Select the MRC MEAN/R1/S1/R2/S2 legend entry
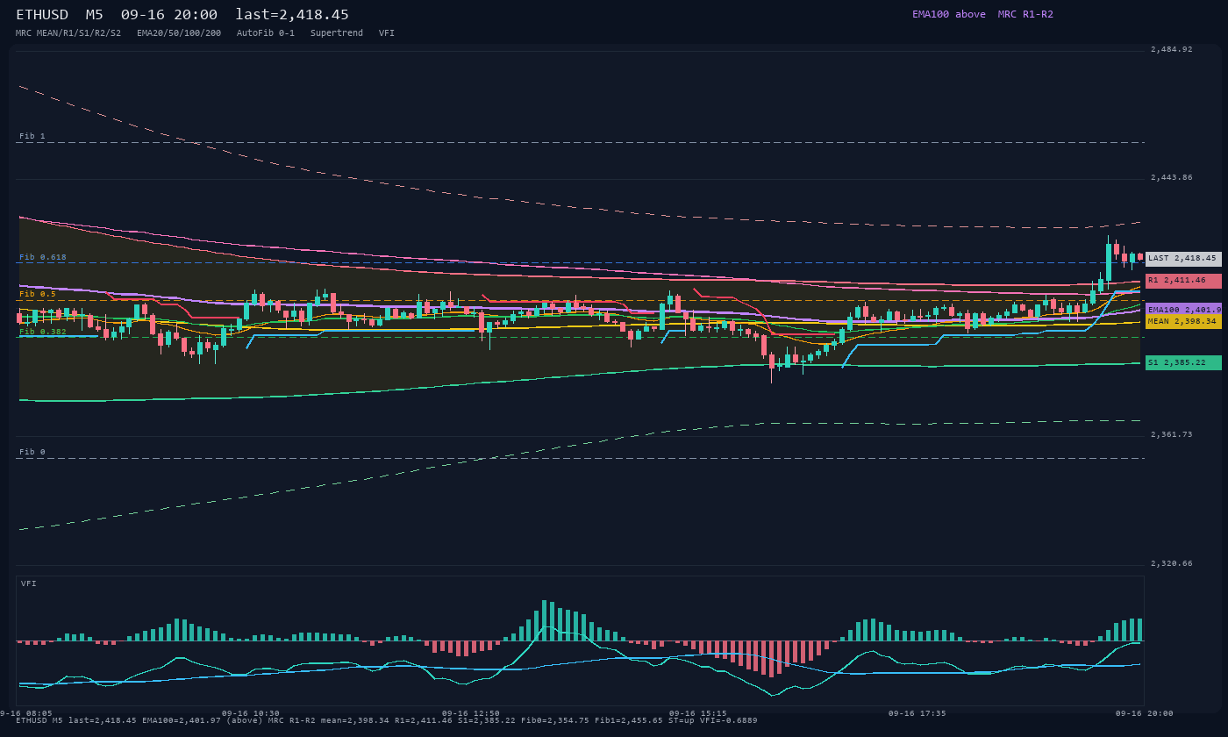1228x737 pixels. (68, 32)
